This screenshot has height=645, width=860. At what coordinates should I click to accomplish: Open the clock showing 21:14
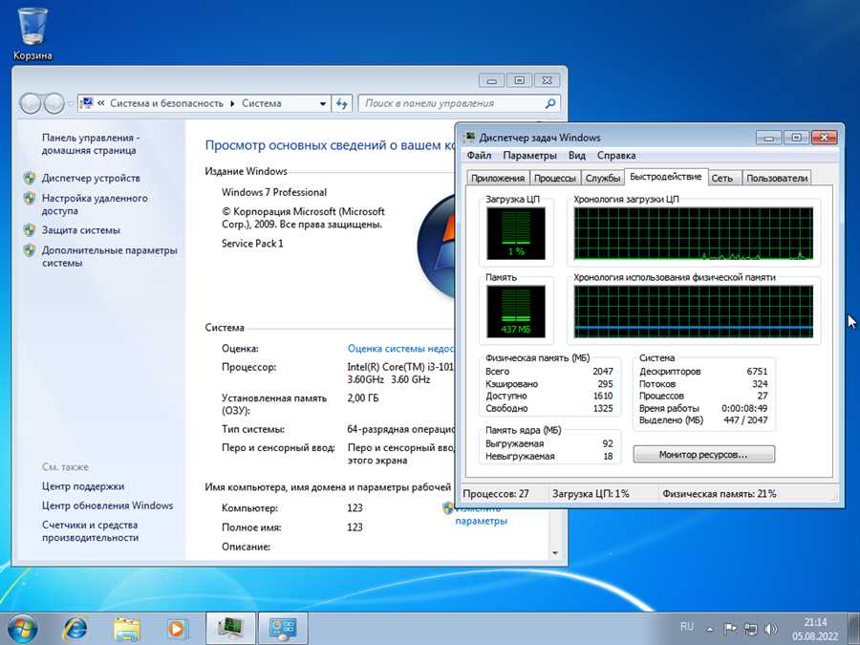(x=814, y=629)
